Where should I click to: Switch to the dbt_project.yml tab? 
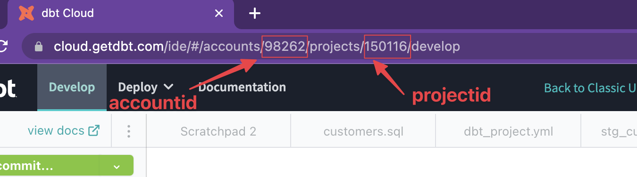[508, 131]
